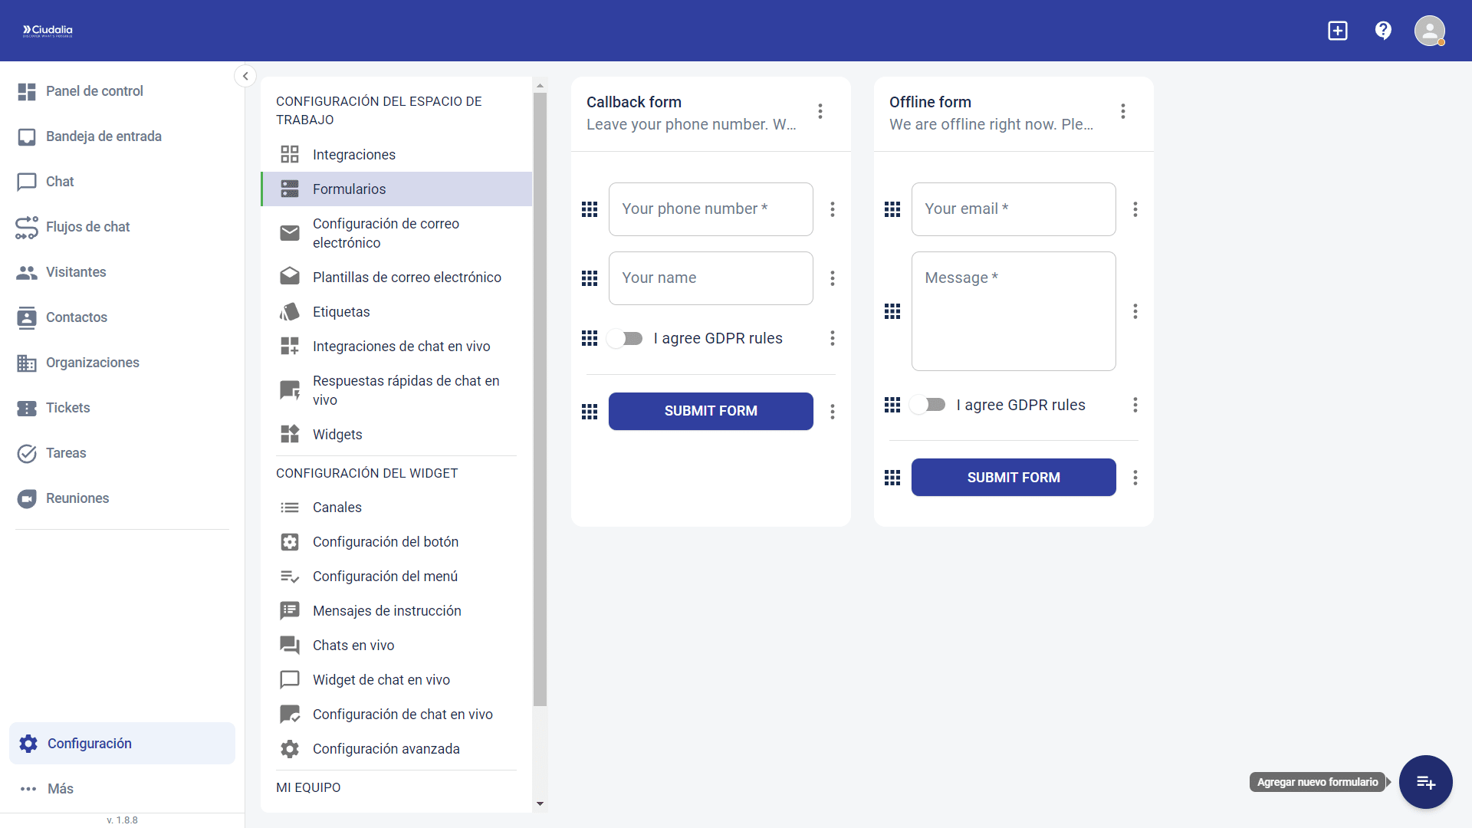Viewport: 1472px width, 828px height.
Task: Open Offline form three-dot menu
Action: (x=1123, y=111)
